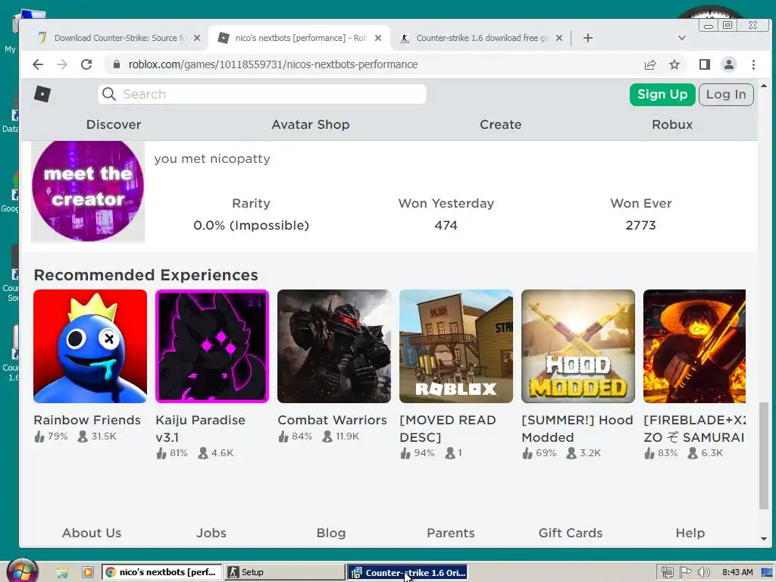
Task: Share this page via share icon
Action: coord(649,64)
